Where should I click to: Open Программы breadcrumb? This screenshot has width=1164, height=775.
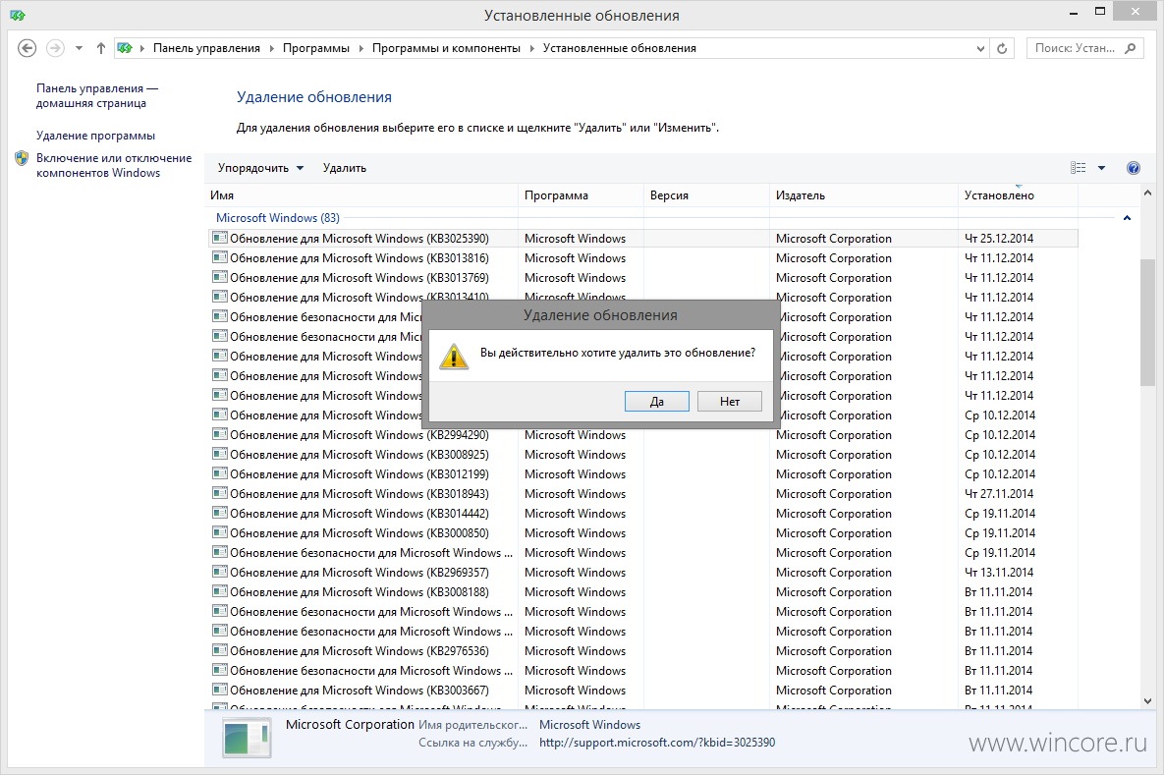click(316, 48)
